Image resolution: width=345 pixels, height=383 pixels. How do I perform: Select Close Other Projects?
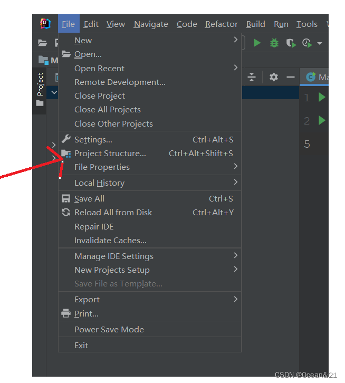[150, 123]
